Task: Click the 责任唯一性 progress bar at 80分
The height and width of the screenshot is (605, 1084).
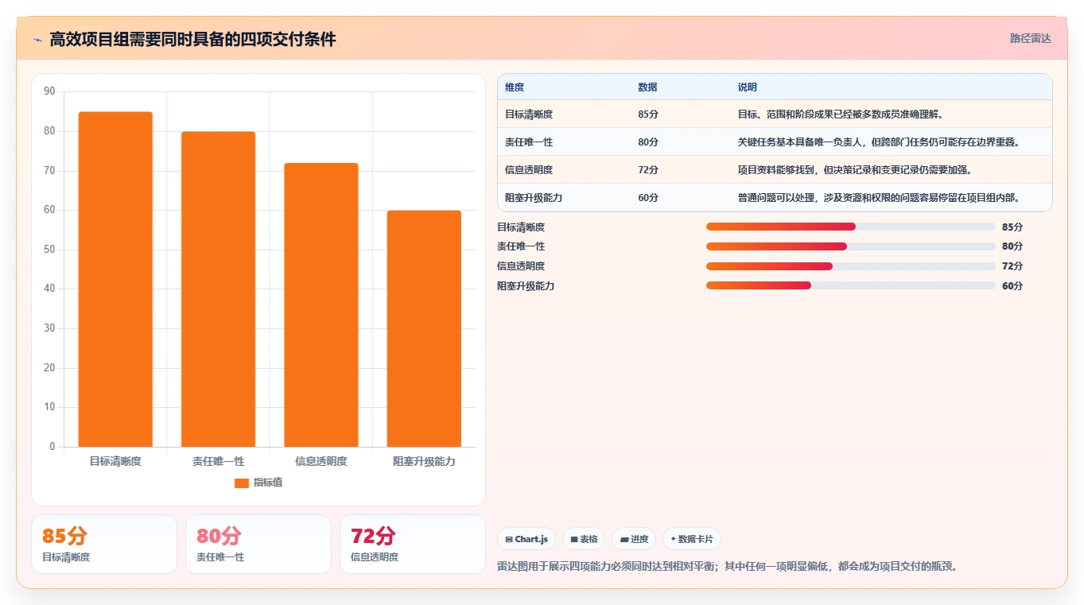Action: [x=851, y=246]
